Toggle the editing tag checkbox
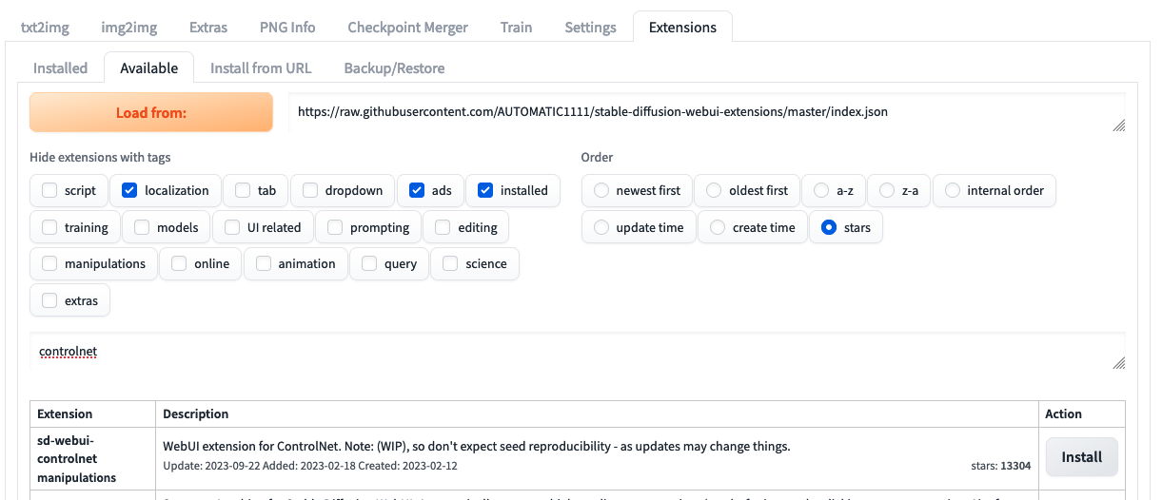1162x500 pixels. (x=443, y=227)
